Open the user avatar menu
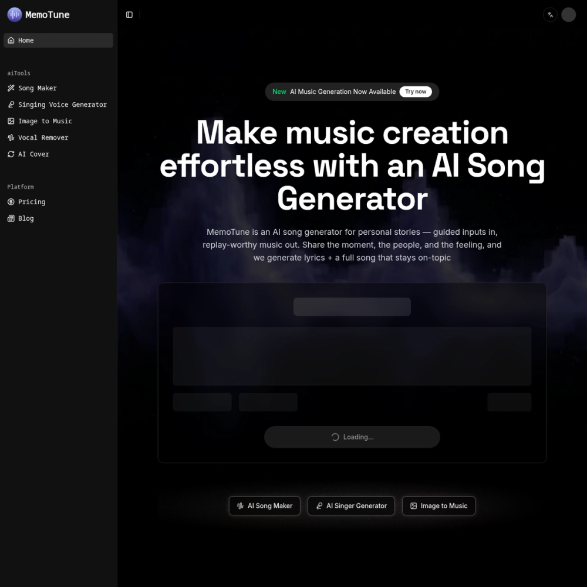This screenshot has height=587, width=587. pyautogui.click(x=568, y=15)
